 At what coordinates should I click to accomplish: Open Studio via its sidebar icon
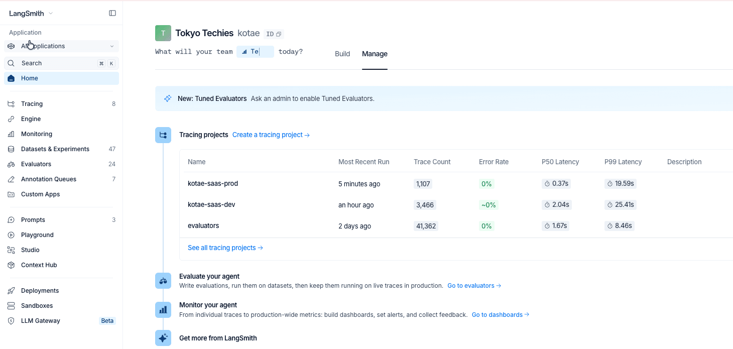(x=11, y=250)
